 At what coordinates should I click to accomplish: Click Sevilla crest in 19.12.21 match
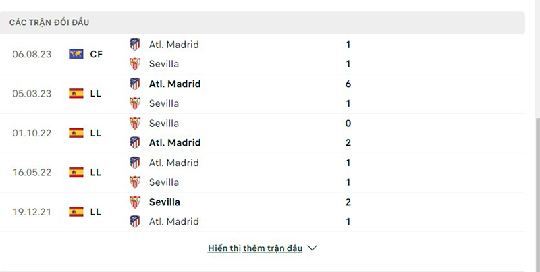tap(135, 202)
